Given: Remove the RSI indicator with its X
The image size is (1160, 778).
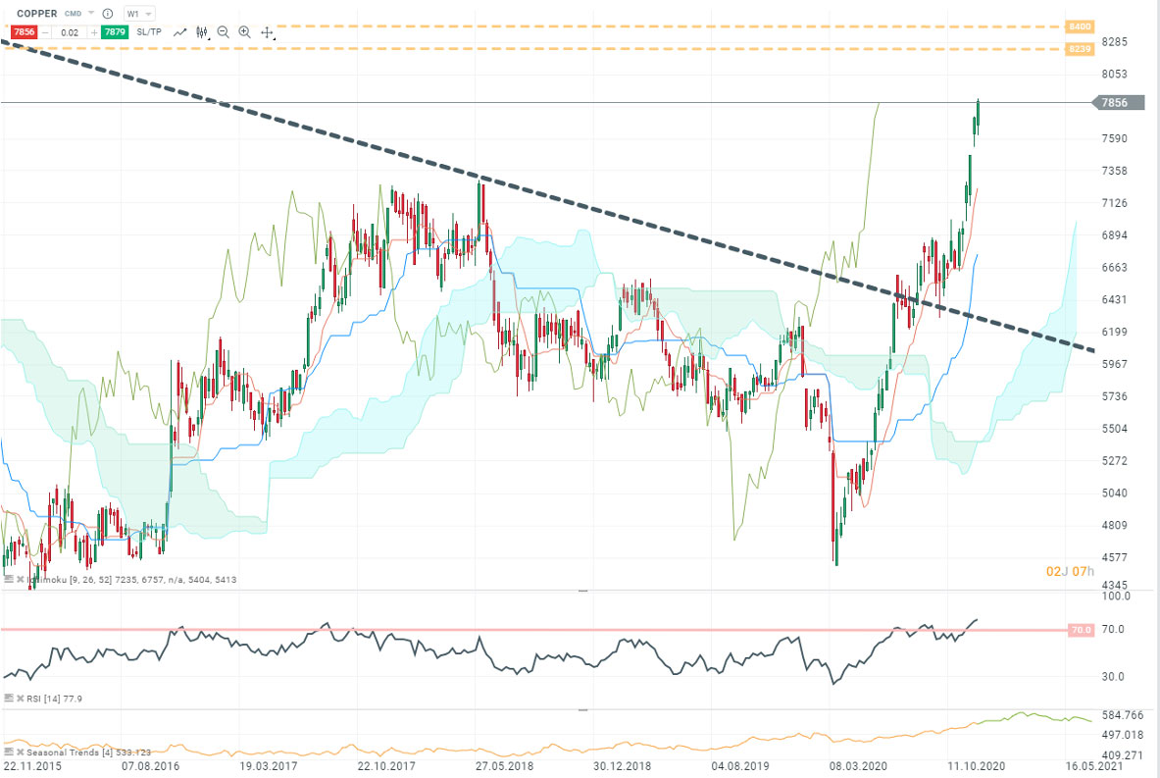Looking at the screenshot, I should [x=20, y=699].
